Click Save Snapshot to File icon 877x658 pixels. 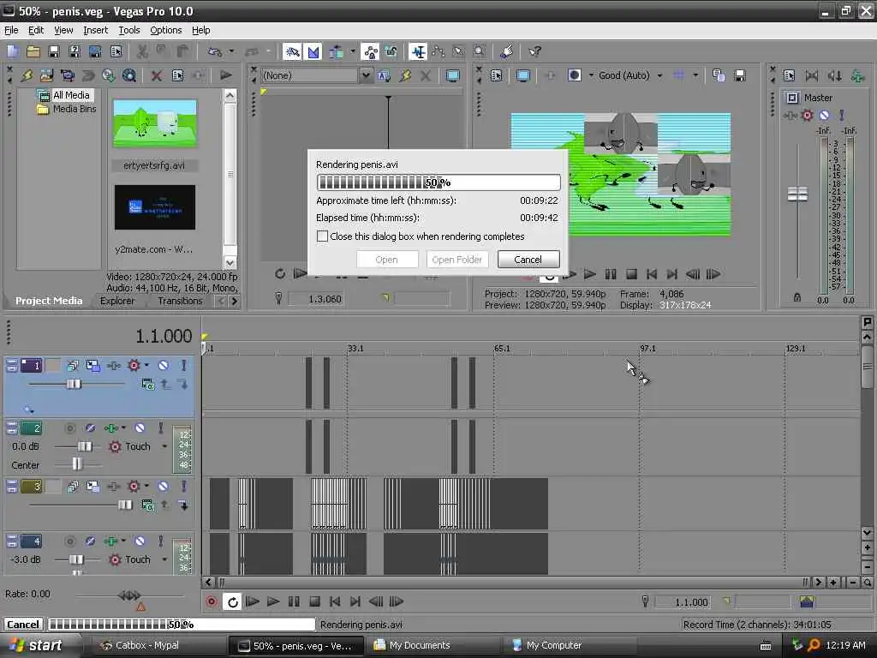(739, 75)
